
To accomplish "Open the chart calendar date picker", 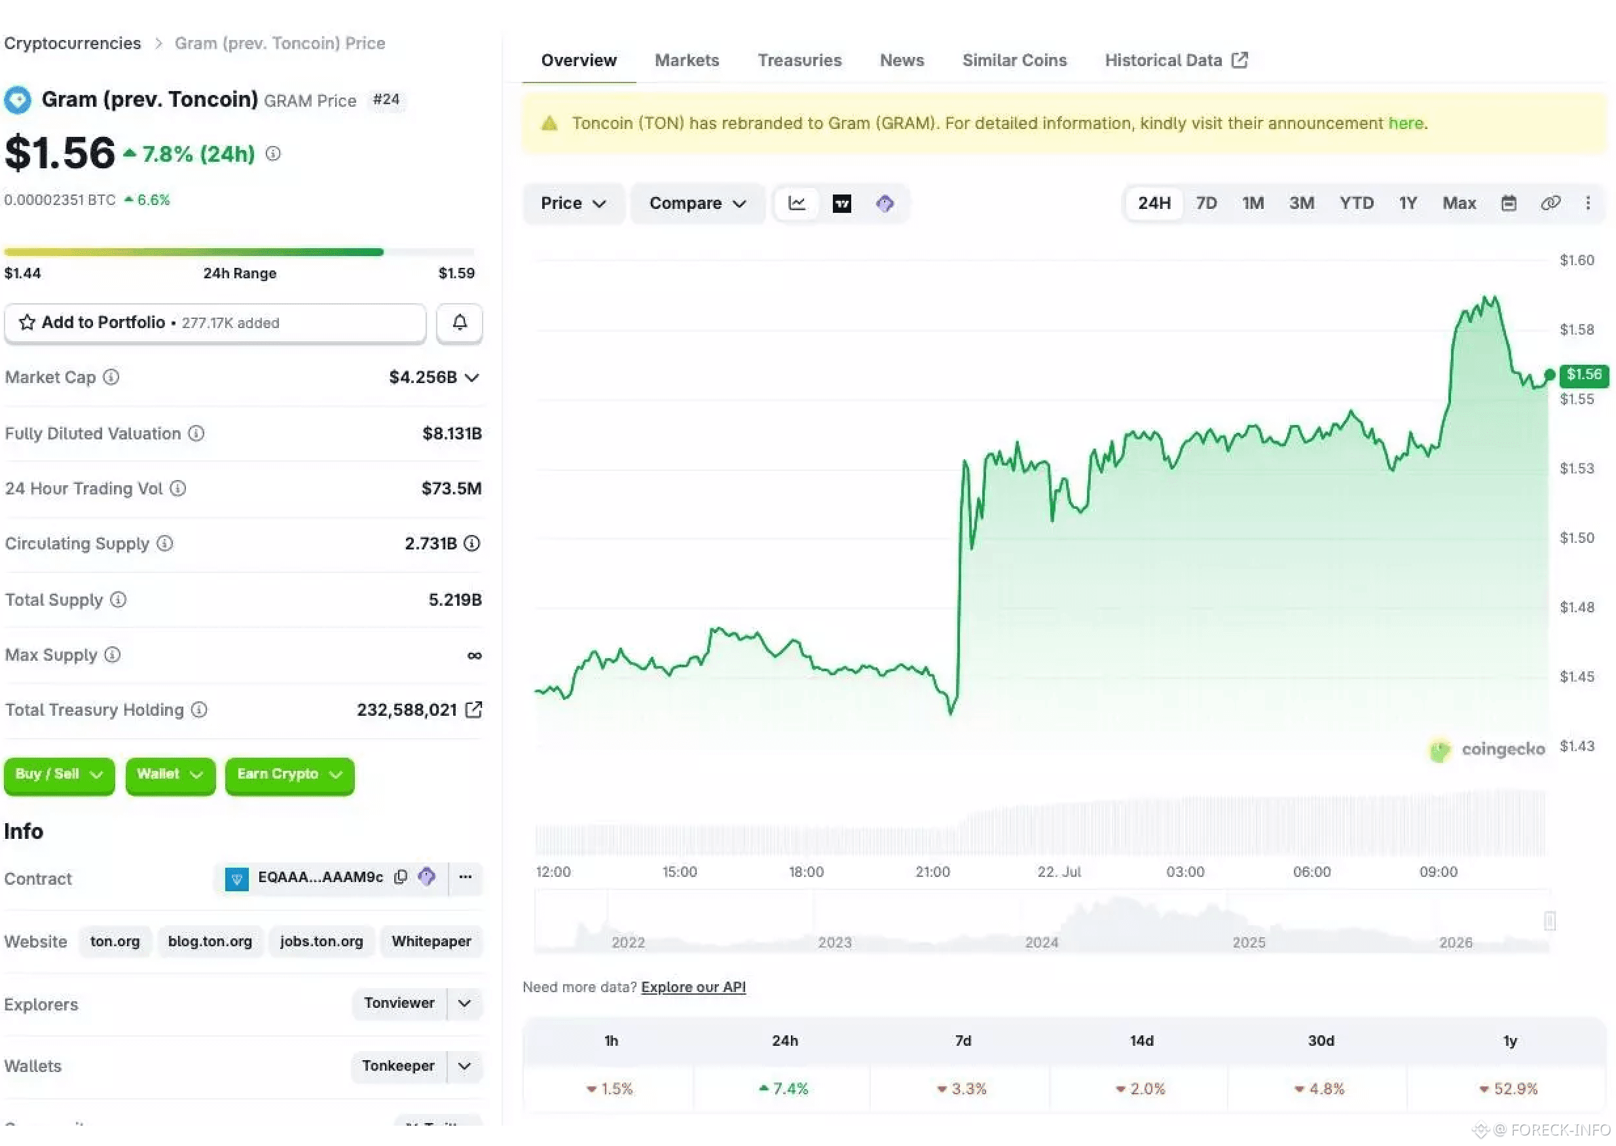I will [x=1508, y=203].
